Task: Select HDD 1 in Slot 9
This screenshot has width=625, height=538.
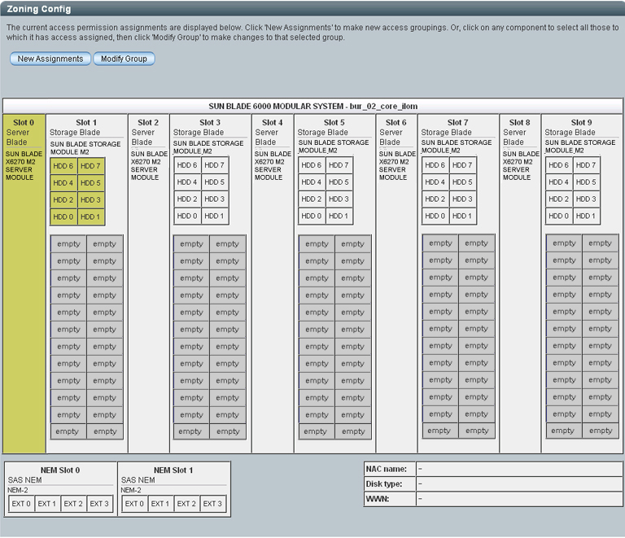Action: click(x=586, y=216)
